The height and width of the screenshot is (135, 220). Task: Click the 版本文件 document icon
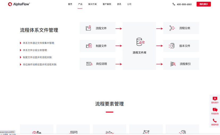pos(172,46)
